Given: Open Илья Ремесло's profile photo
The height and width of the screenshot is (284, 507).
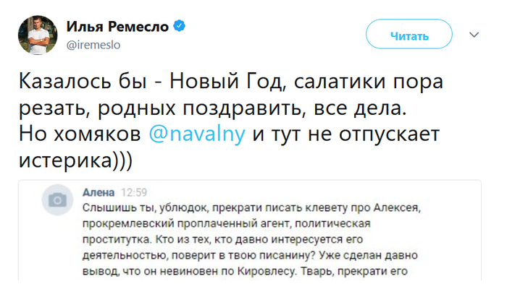Looking at the screenshot, I should pos(38,35).
